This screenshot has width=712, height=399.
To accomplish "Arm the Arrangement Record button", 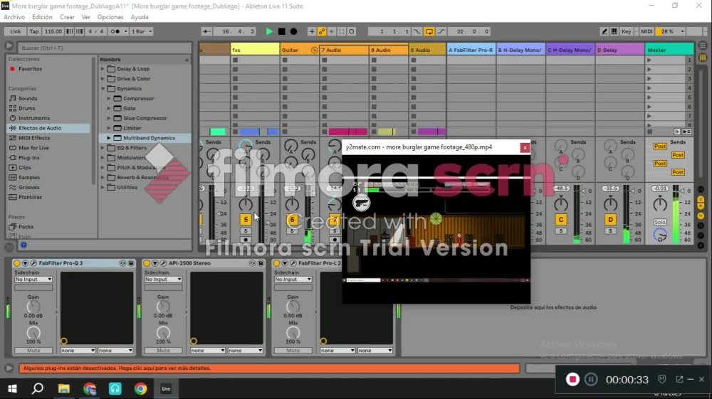I will click(x=294, y=31).
